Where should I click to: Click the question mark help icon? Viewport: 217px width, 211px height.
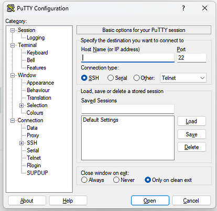click(x=183, y=8)
